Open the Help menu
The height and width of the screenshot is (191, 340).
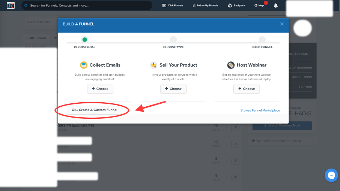pyautogui.click(x=259, y=5)
